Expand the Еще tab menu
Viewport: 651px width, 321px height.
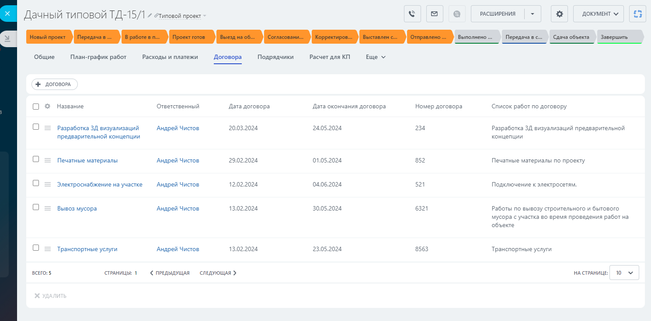click(x=376, y=57)
